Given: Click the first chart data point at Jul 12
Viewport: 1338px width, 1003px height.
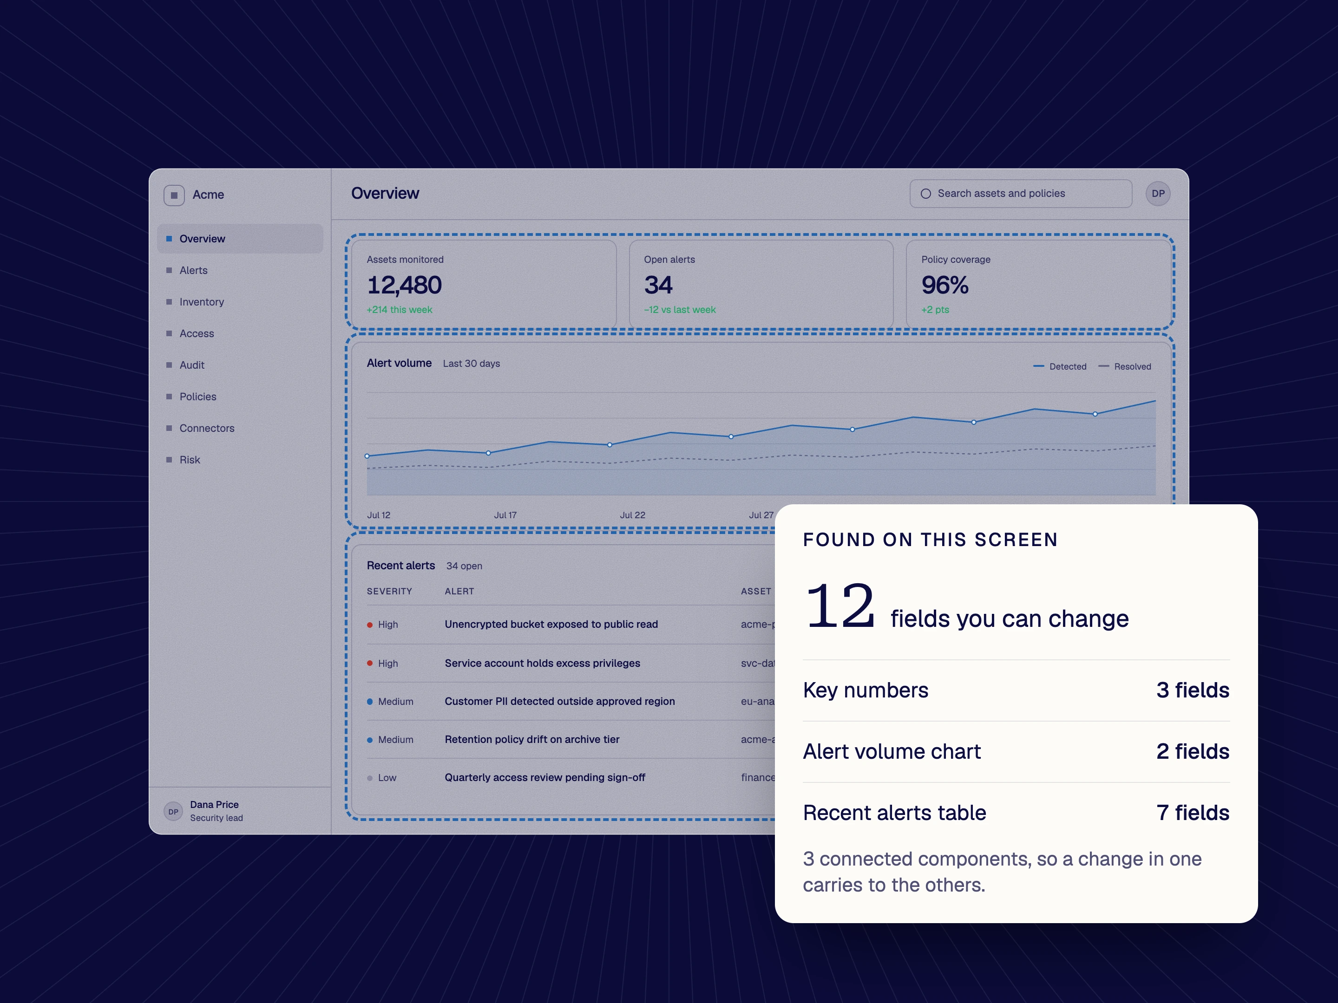Looking at the screenshot, I should coord(367,456).
